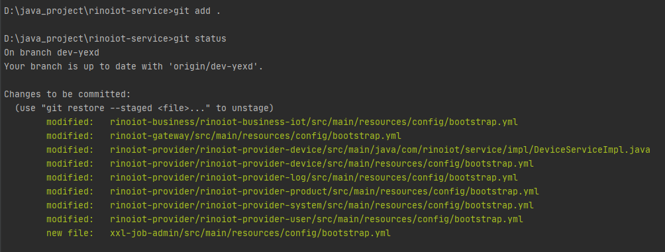Open xxl-job-admin bootstrap.yml new file path

click(250, 233)
